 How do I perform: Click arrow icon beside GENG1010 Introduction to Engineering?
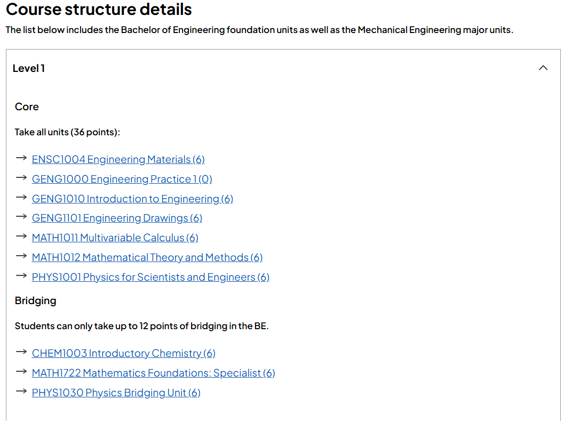coord(21,198)
